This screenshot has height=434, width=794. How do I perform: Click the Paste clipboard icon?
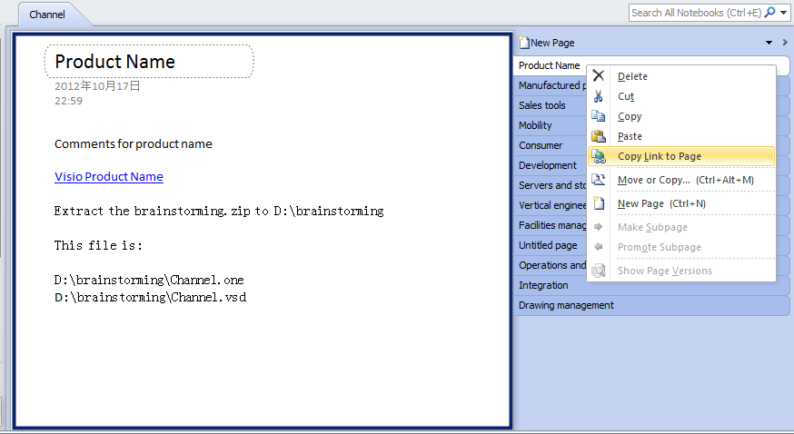[x=599, y=136]
